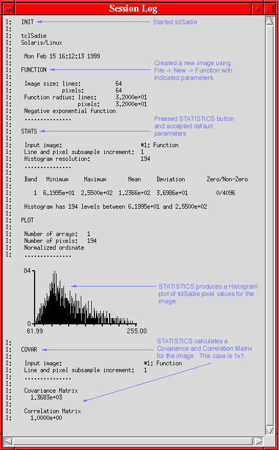Click the horizontal scrollbar left arrow
This screenshot has height=450, width=279.
pos(8,441)
